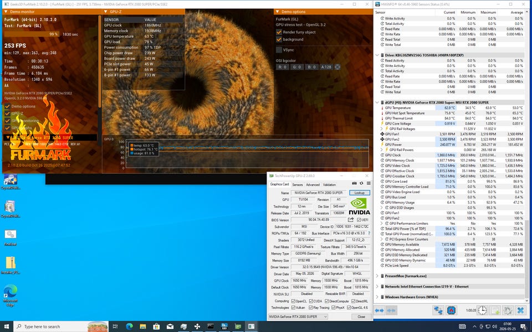The height and width of the screenshot is (332, 532).
Task: Toggle OpenCL checkbox in GPU-Z
Action: coord(294,301)
